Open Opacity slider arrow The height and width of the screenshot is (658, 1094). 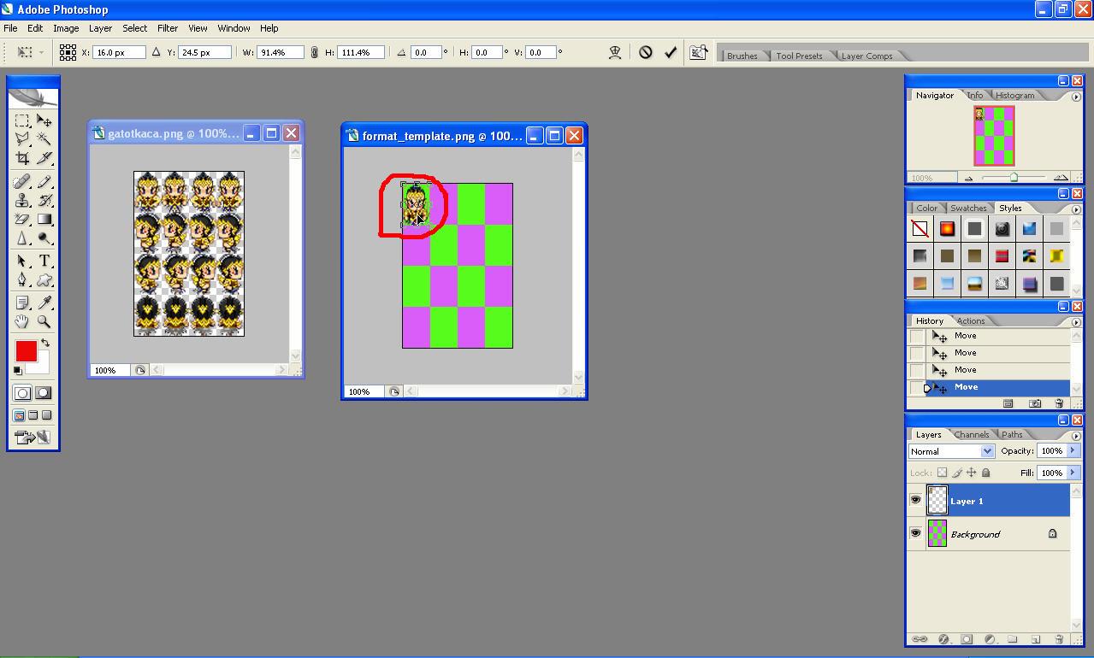pyautogui.click(x=1073, y=450)
